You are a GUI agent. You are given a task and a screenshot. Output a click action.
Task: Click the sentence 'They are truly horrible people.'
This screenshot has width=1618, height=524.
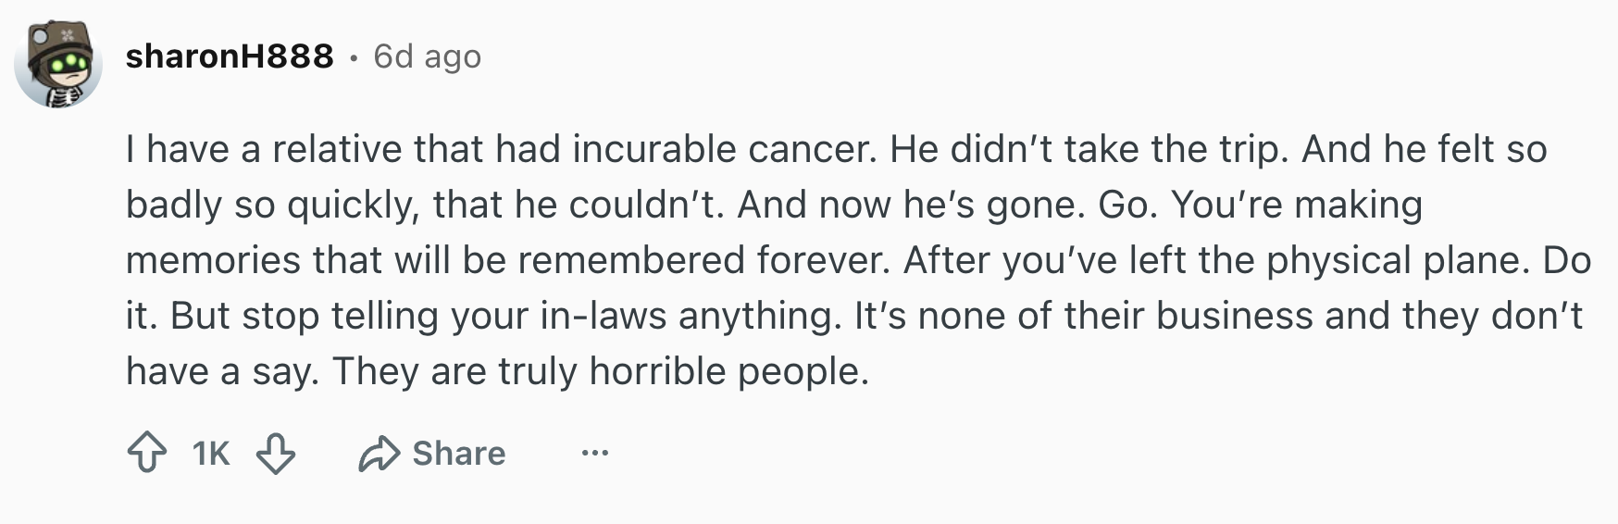tap(602, 371)
